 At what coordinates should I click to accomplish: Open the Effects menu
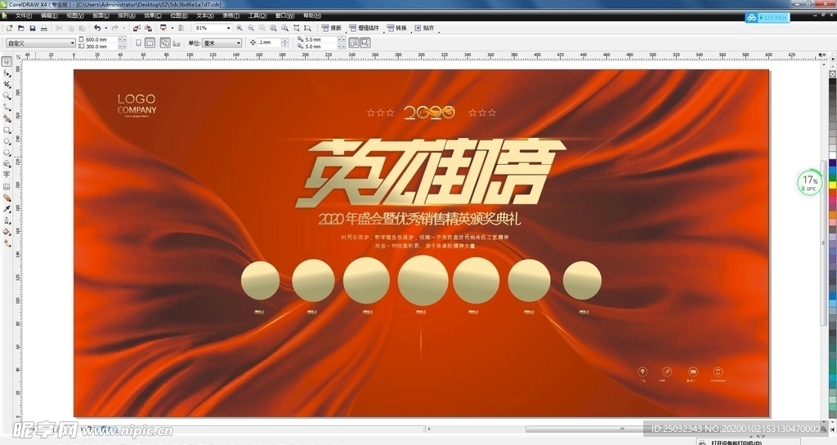point(153,16)
